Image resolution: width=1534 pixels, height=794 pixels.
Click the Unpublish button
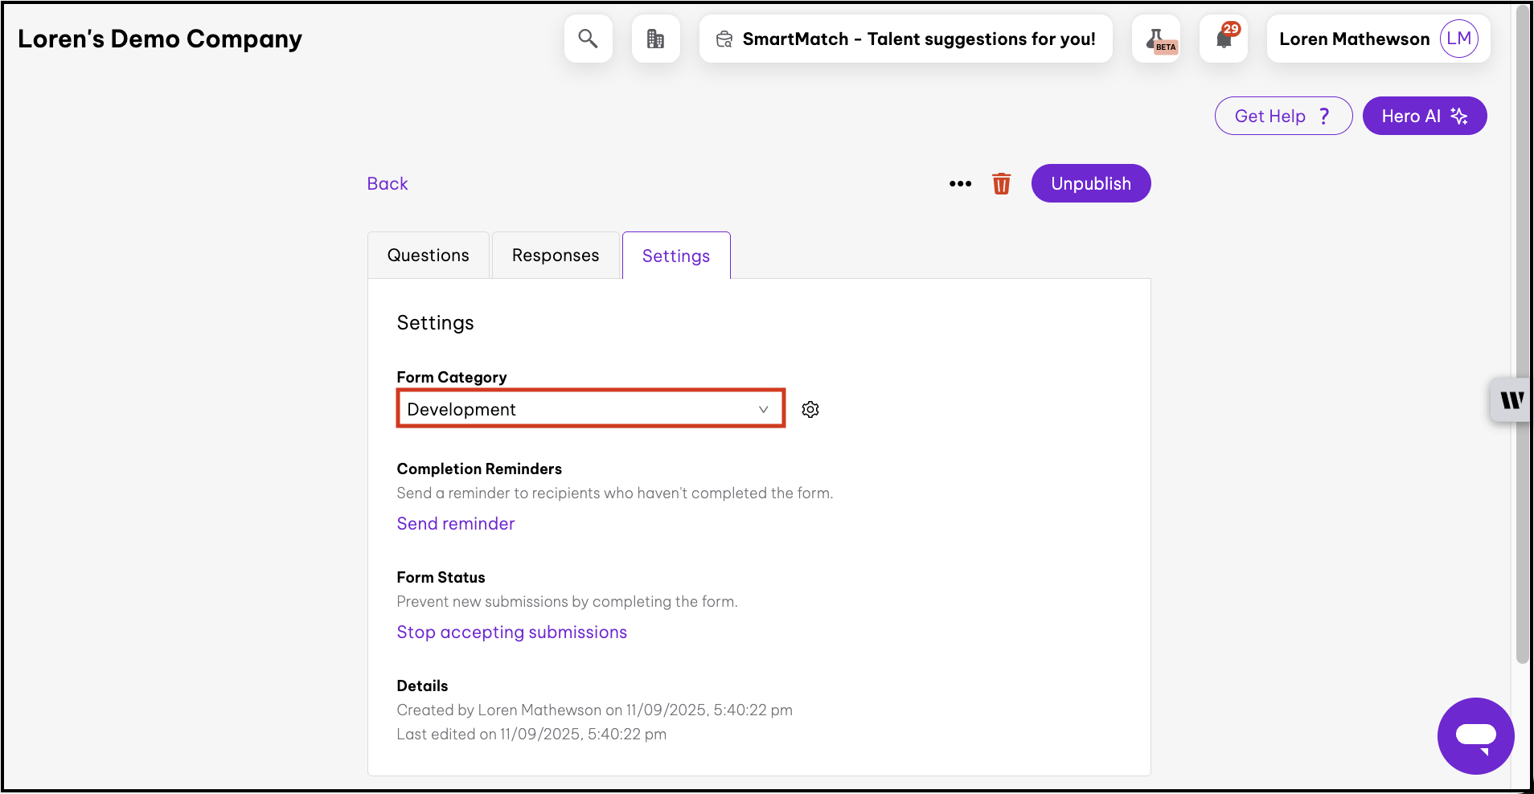pyautogui.click(x=1090, y=184)
